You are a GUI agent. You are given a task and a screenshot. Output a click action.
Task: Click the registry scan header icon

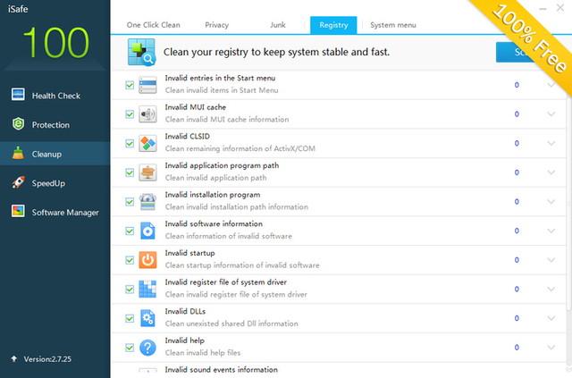tap(141, 52)
